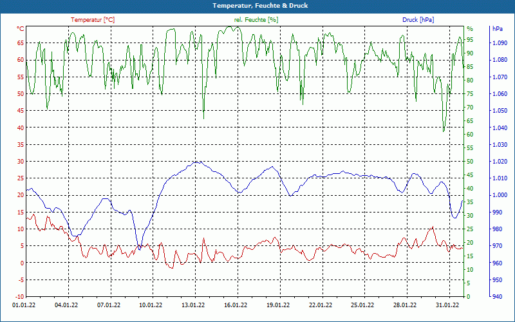The height and width of the screenshot is (322, 515).
Task: Select the 'Druck [hPa]' legend label
Action: 418,20
